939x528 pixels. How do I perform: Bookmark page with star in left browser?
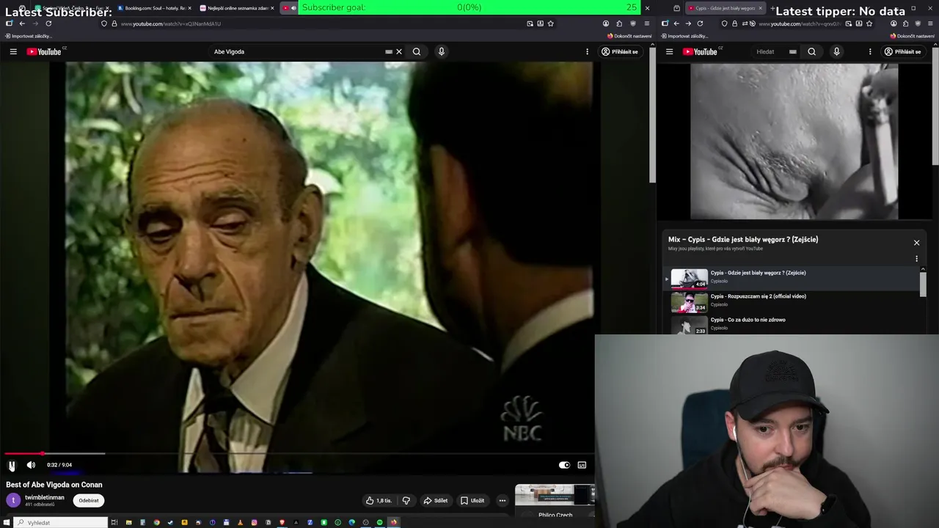551,23
